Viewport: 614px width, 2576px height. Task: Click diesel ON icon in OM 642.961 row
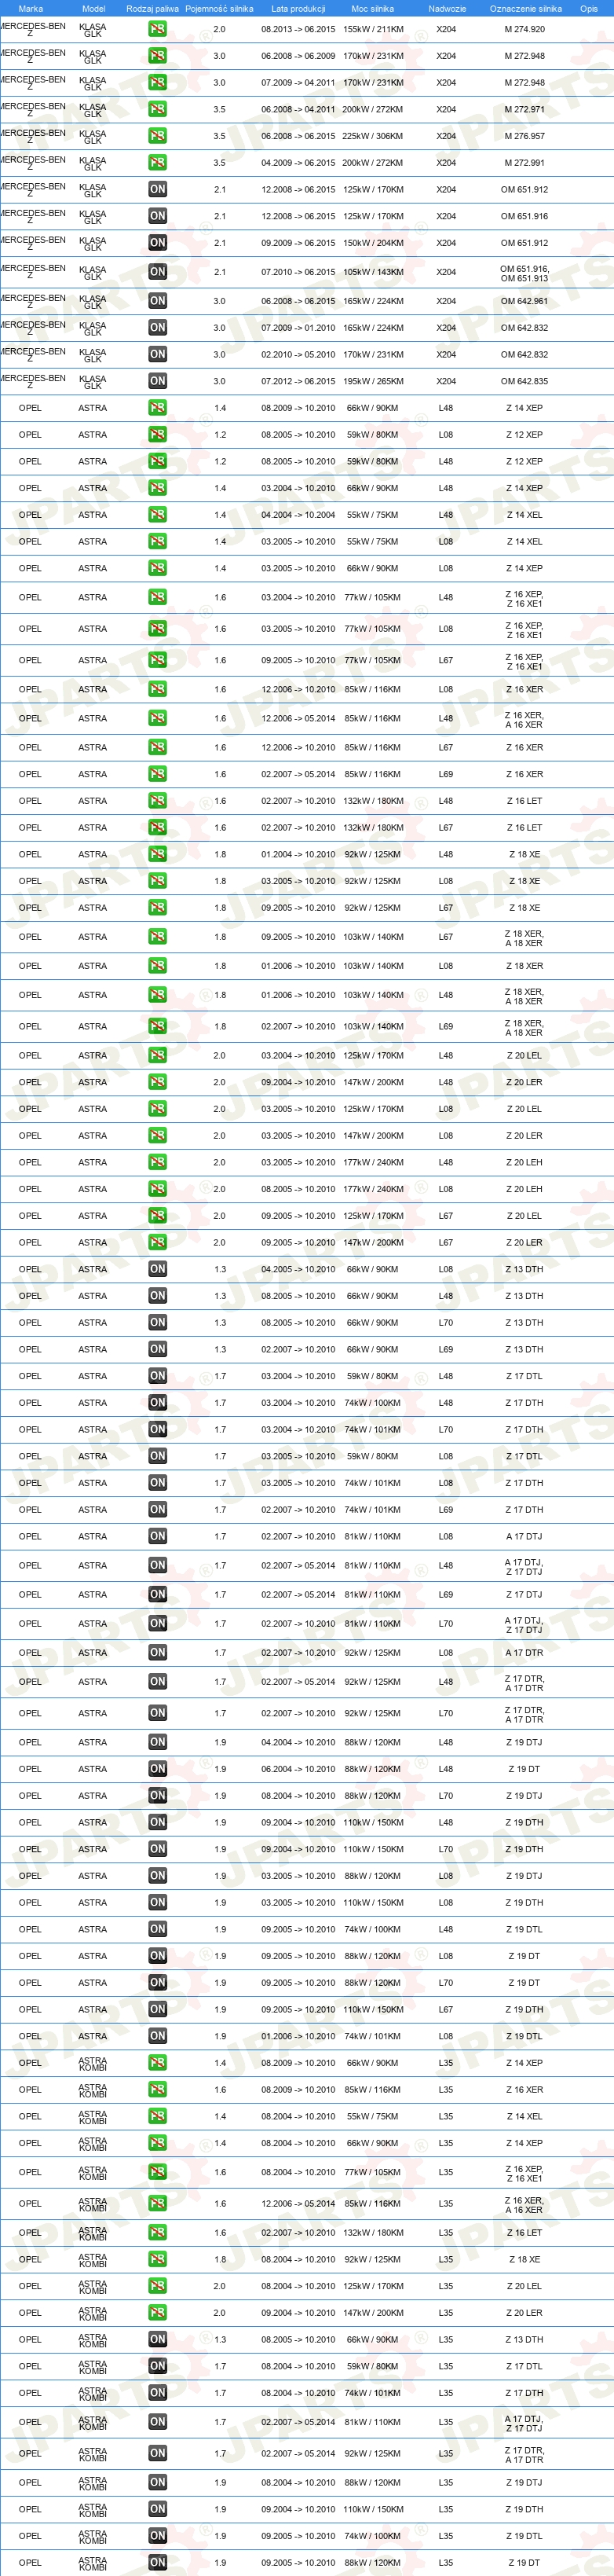pyautogui.click(x=158, y=301)
